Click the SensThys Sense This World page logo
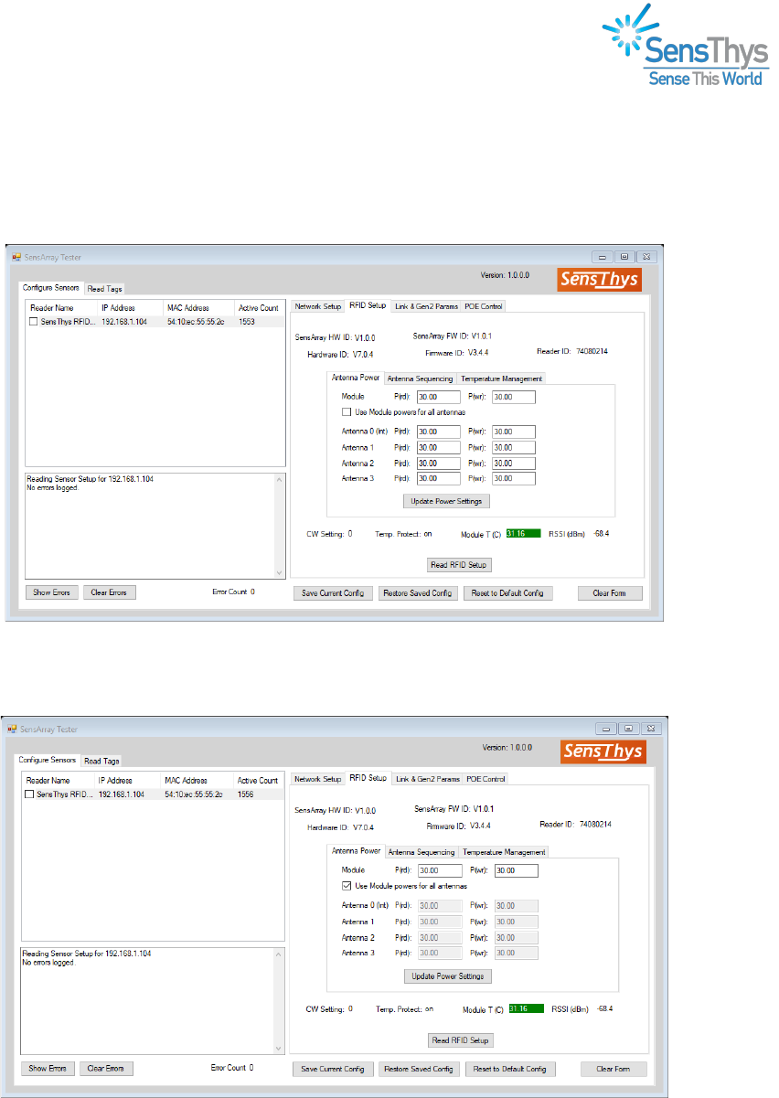Screen dimensions: 779x1098 [x=685, y=45]
